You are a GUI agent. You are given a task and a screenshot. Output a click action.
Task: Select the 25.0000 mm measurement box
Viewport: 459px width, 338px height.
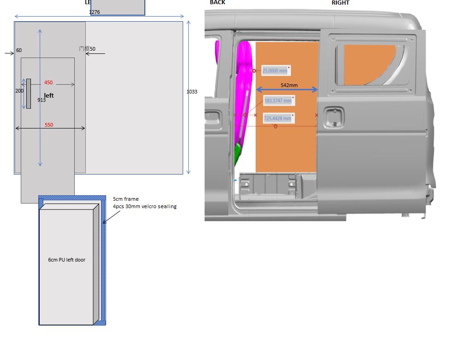tap(275, 70)
